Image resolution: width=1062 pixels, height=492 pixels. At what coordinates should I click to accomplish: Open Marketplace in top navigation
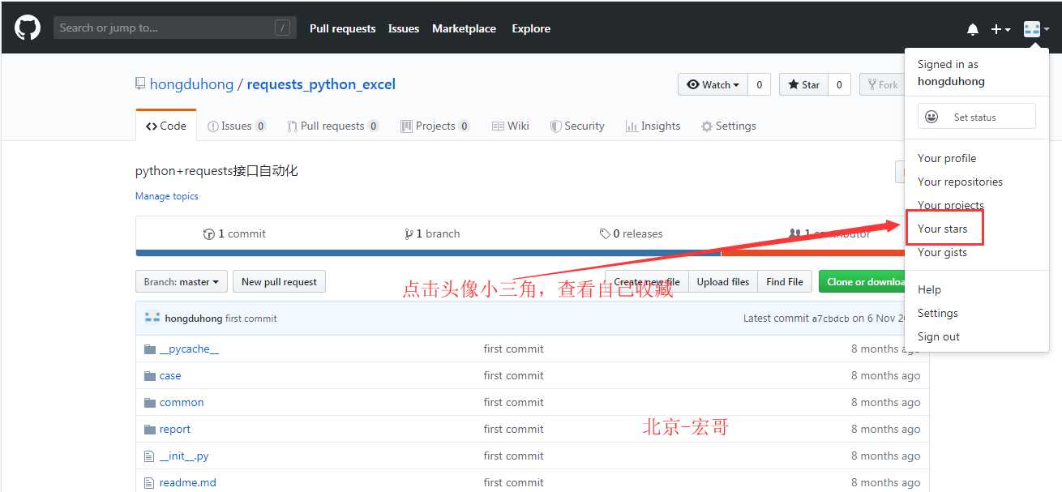pyautogui.click(x=464, y=28)
